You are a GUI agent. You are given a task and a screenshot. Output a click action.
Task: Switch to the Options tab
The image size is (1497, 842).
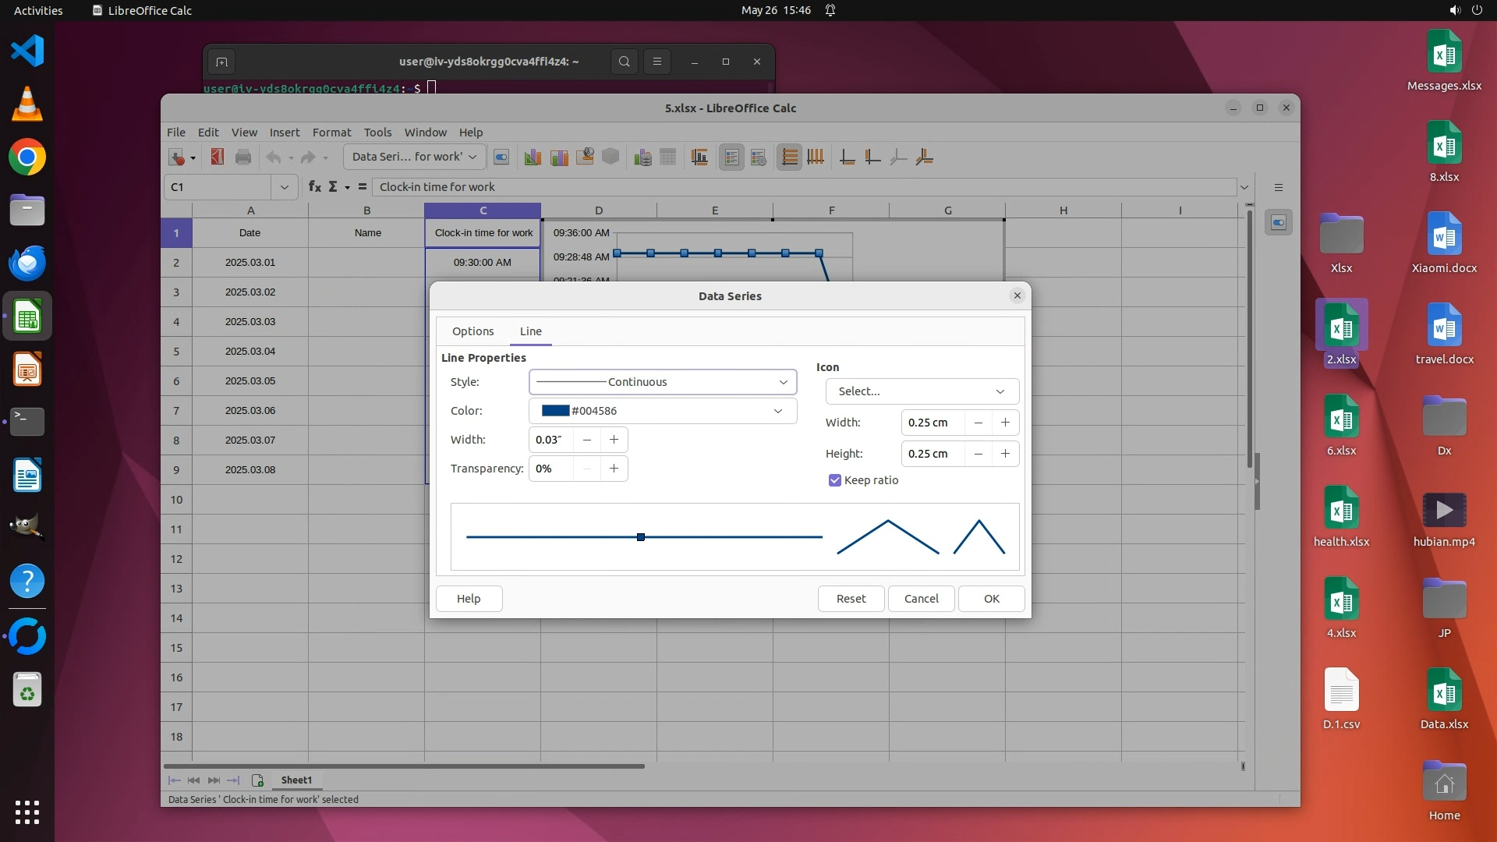[x=472, y=331]
